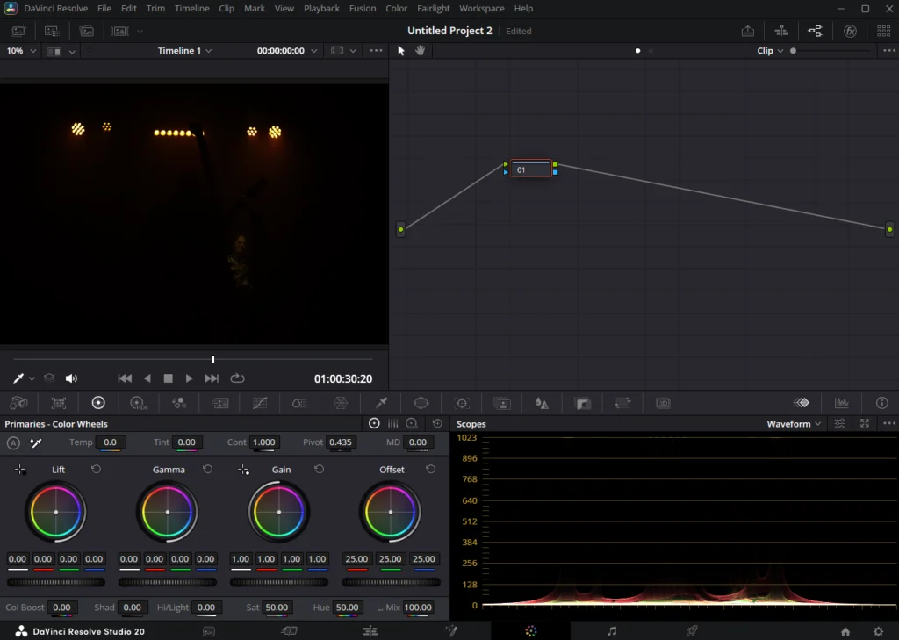Switch to the Fairlight page icon
Screen dimensions: 899x640
(612, 631)
